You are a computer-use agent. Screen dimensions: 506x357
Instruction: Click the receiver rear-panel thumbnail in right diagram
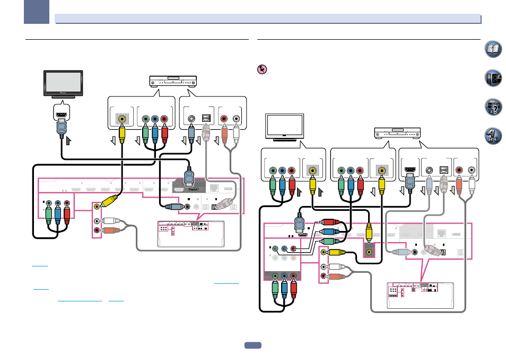coord(421,296)
